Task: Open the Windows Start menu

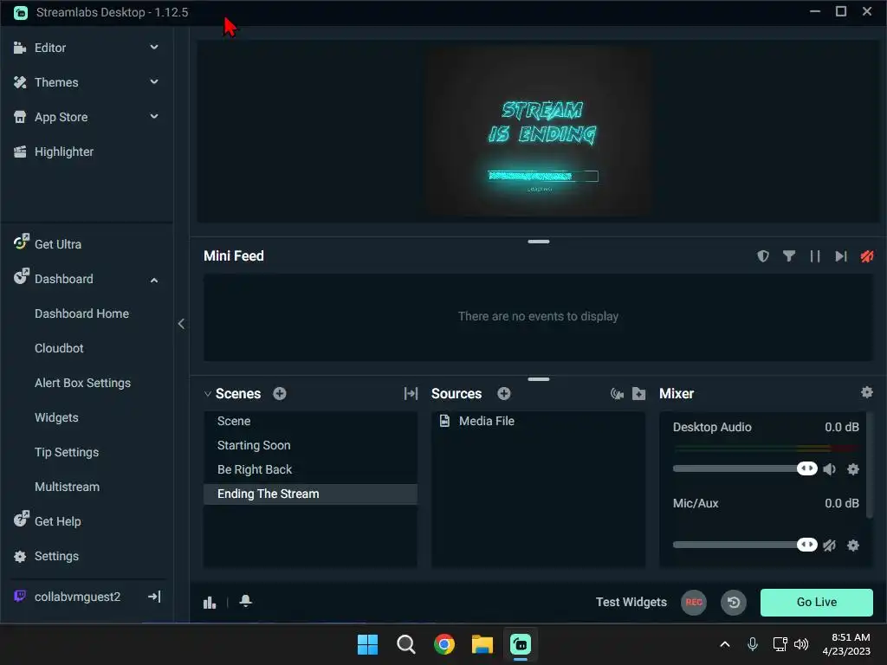Action: [367, 644]
